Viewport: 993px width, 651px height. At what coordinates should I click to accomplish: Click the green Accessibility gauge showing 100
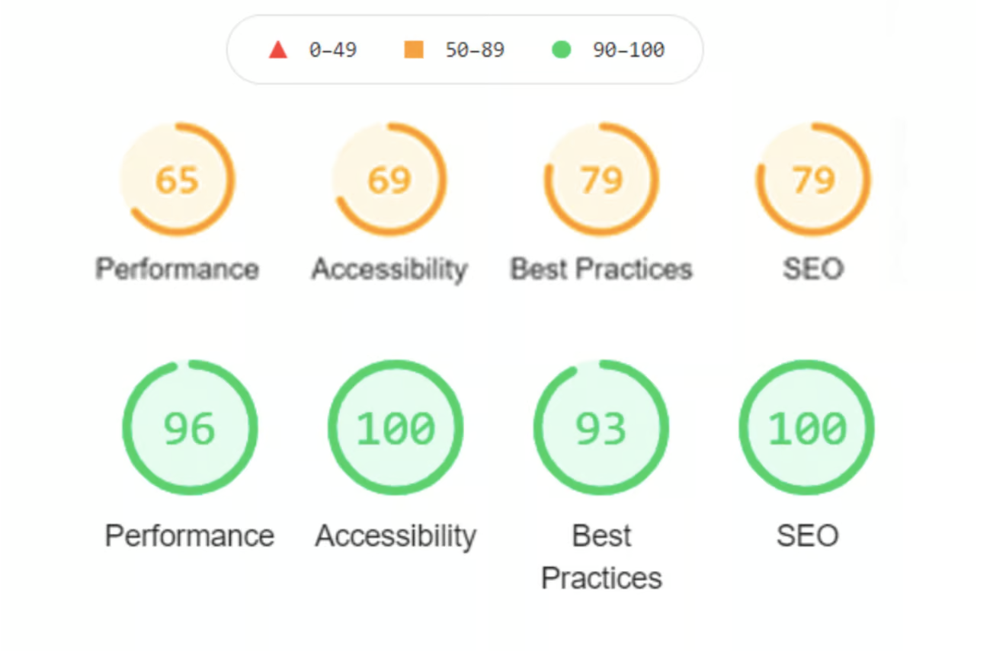coord(396,428)
